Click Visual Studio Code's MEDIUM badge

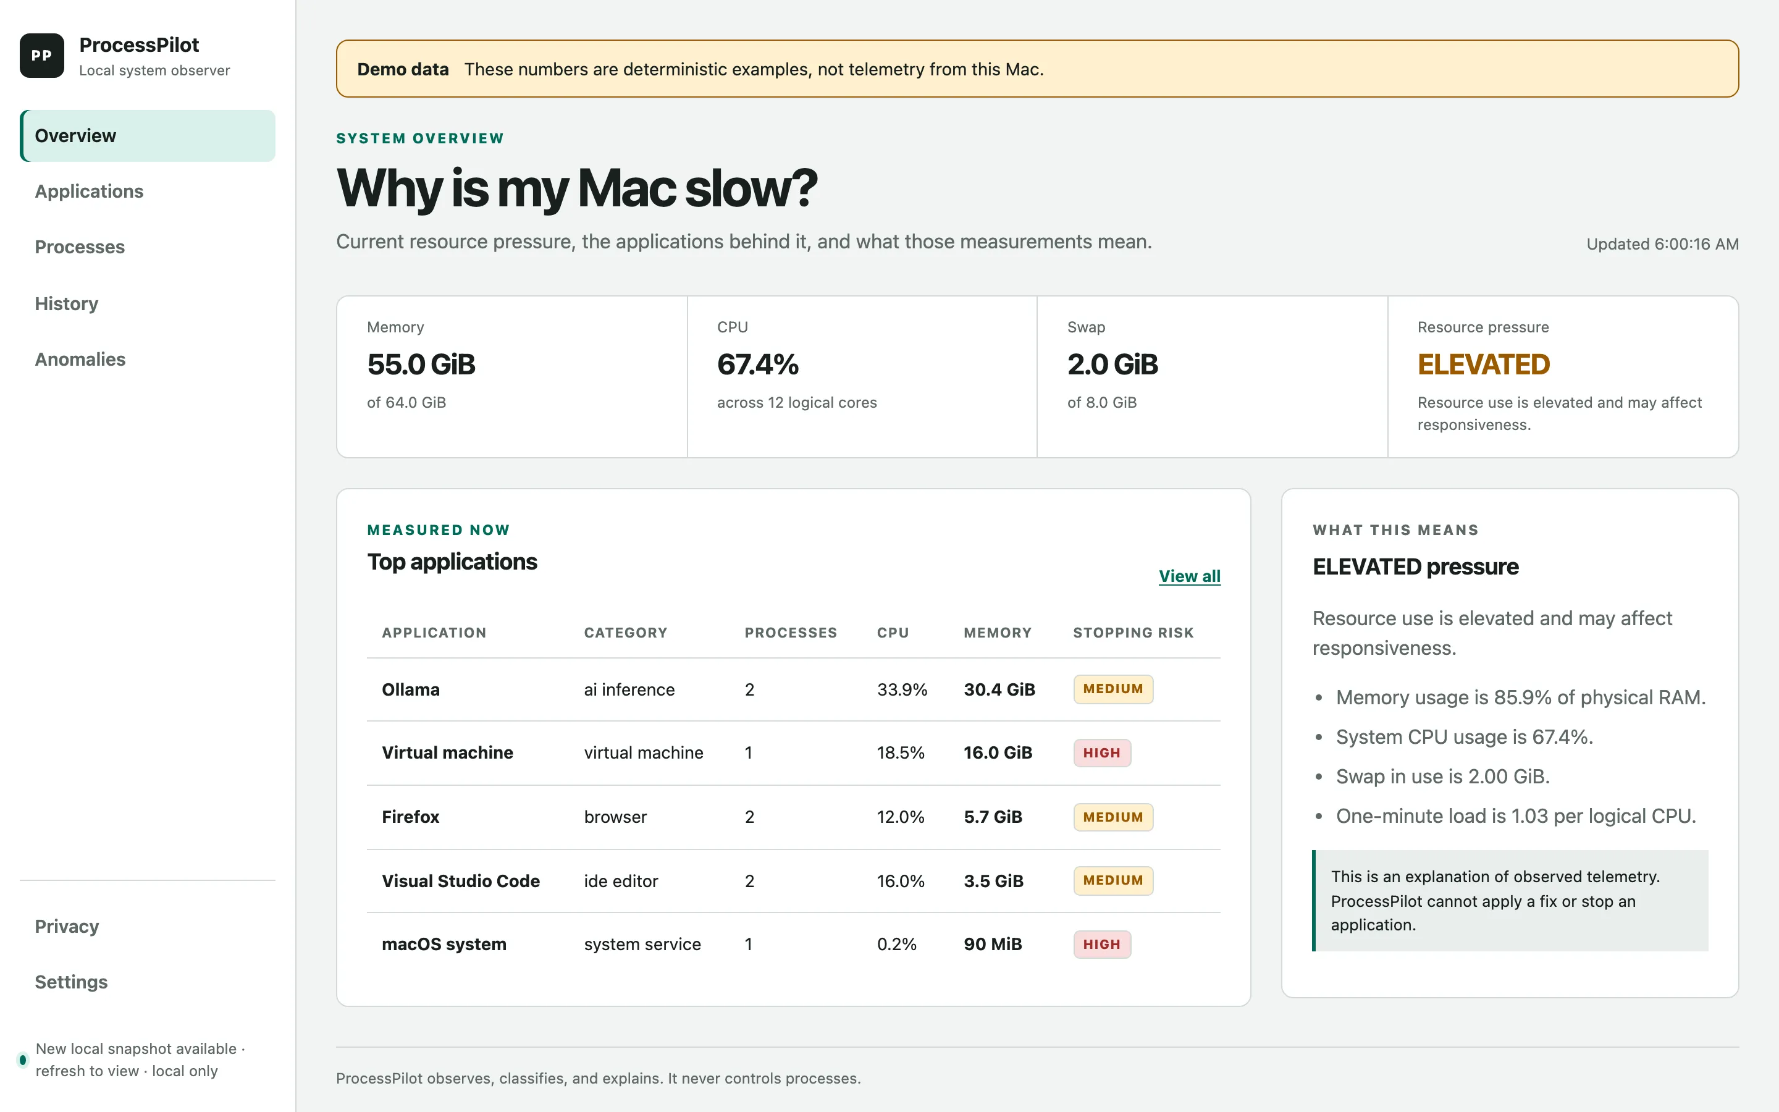[1113, 881]
